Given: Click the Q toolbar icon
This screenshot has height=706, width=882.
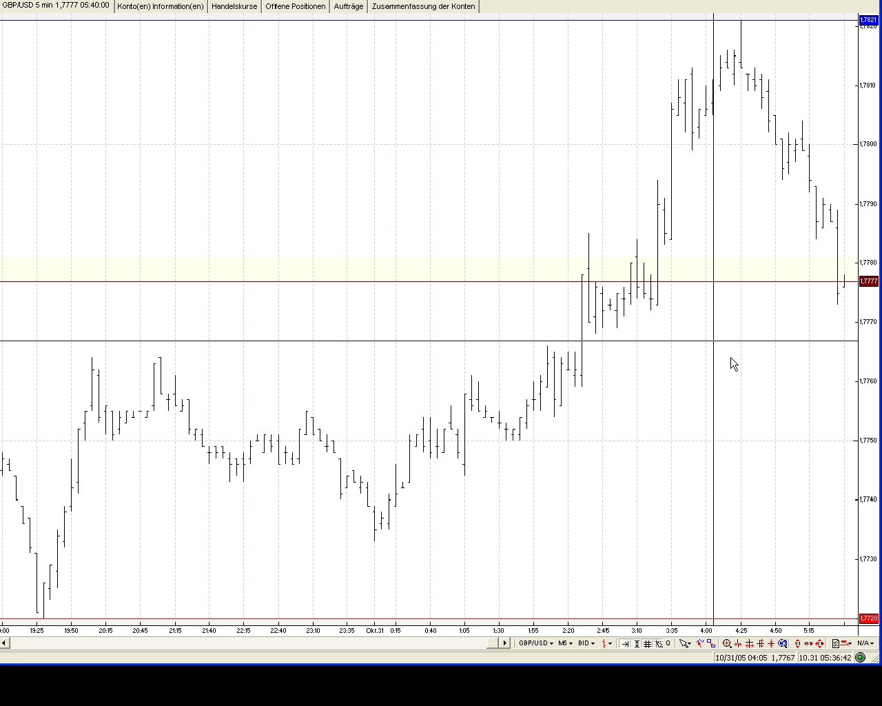Looking at the screenshot, I should [x=668, y=643].
